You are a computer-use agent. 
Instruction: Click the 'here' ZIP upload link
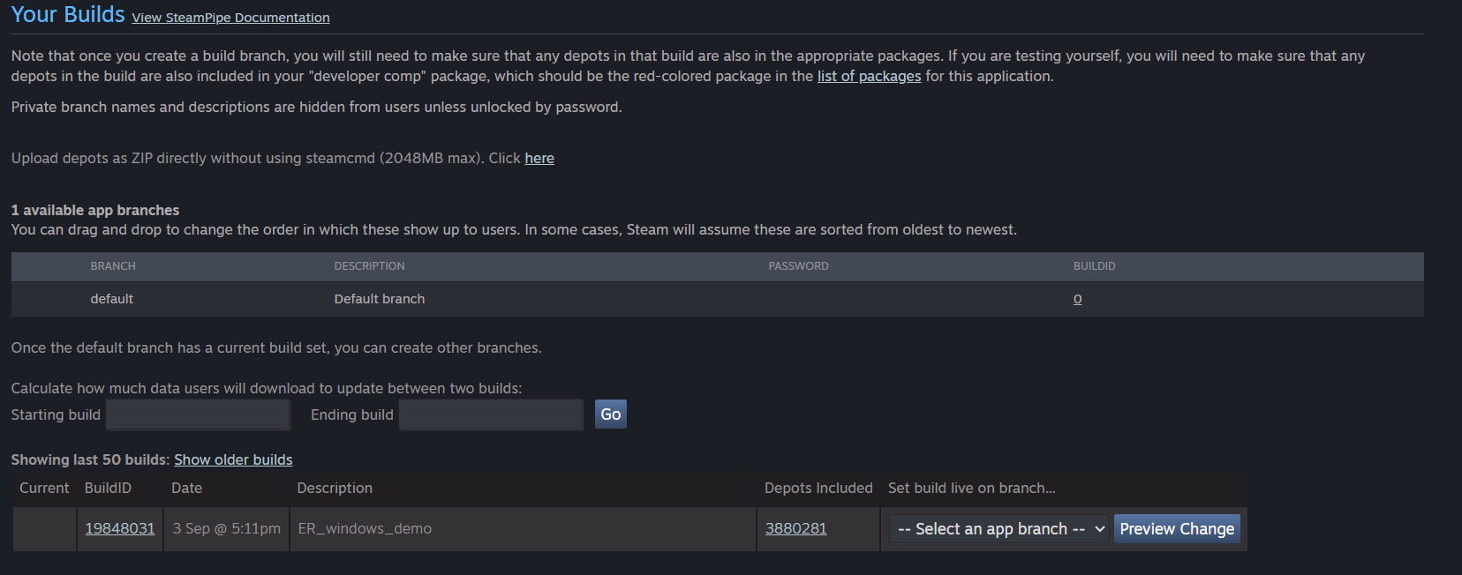click(539, 159)
